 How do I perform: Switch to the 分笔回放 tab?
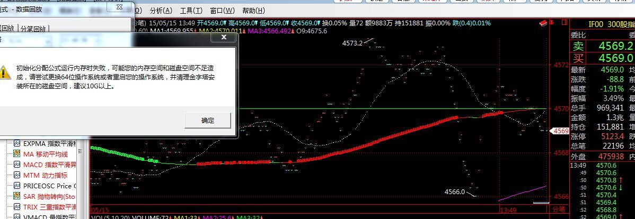(x=33, y=29)
